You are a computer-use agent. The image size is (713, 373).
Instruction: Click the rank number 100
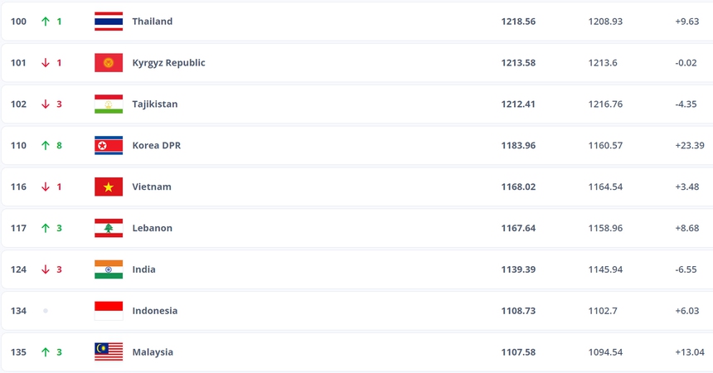(18, 22)
